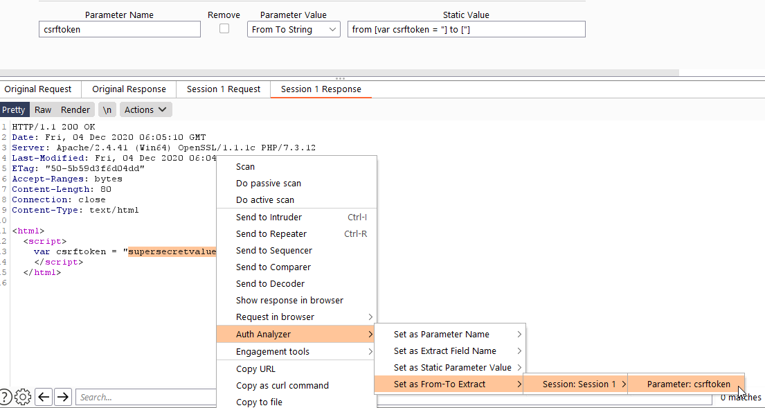Expand the Engagement tools submenu
765x408 pixels.
click(x=296, y=351)
